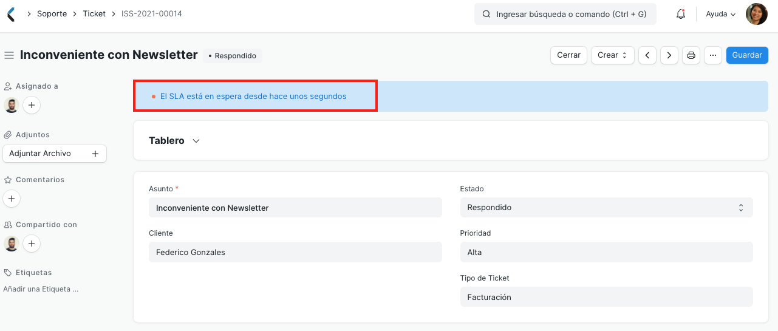Click the app logo in the breadcrumb bar
The width and height of the screenshot is (778, 331).
(10, 14)
